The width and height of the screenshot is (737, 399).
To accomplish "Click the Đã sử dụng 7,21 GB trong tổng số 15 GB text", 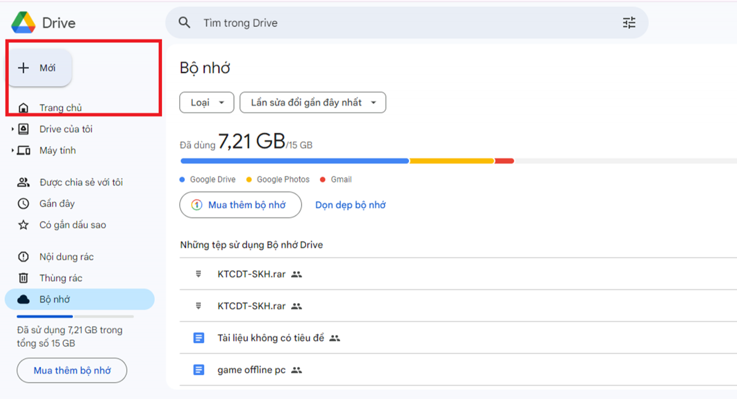I will pos(69,336).
